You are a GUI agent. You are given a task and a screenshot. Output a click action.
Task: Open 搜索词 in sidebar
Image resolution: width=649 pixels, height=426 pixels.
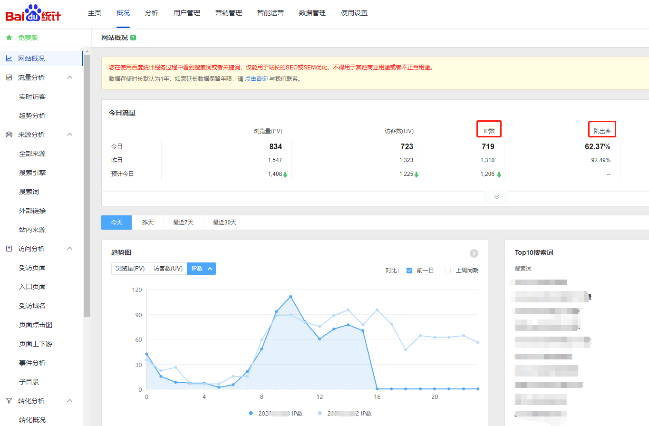pyautogui.click(x=29, y=192)
